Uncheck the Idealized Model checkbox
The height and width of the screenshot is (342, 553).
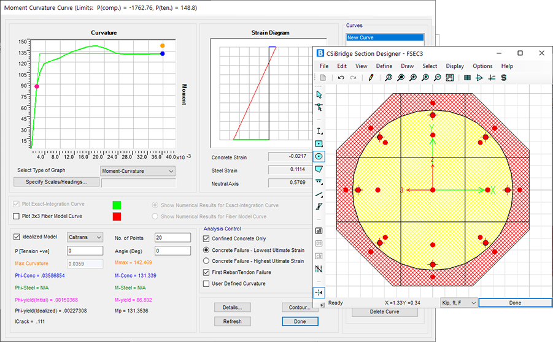pos(17,237)
